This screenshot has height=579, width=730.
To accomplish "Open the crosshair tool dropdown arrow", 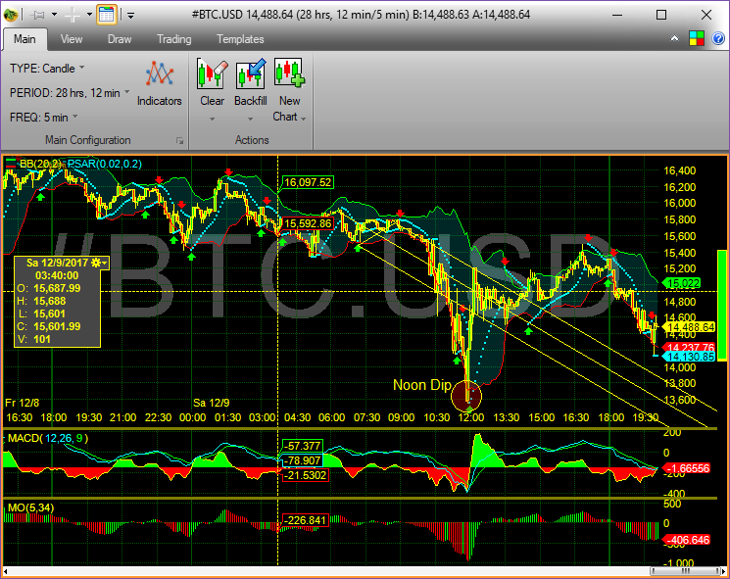I will [89, 15].
